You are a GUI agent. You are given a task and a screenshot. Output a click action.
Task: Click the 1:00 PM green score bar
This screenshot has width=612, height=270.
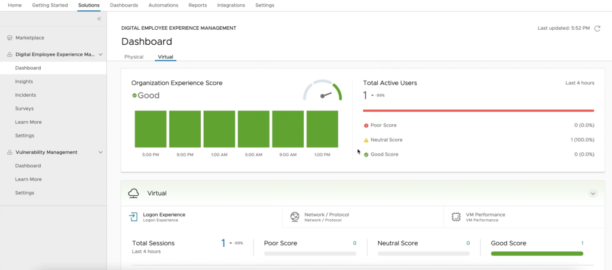[x=322, y=129]
